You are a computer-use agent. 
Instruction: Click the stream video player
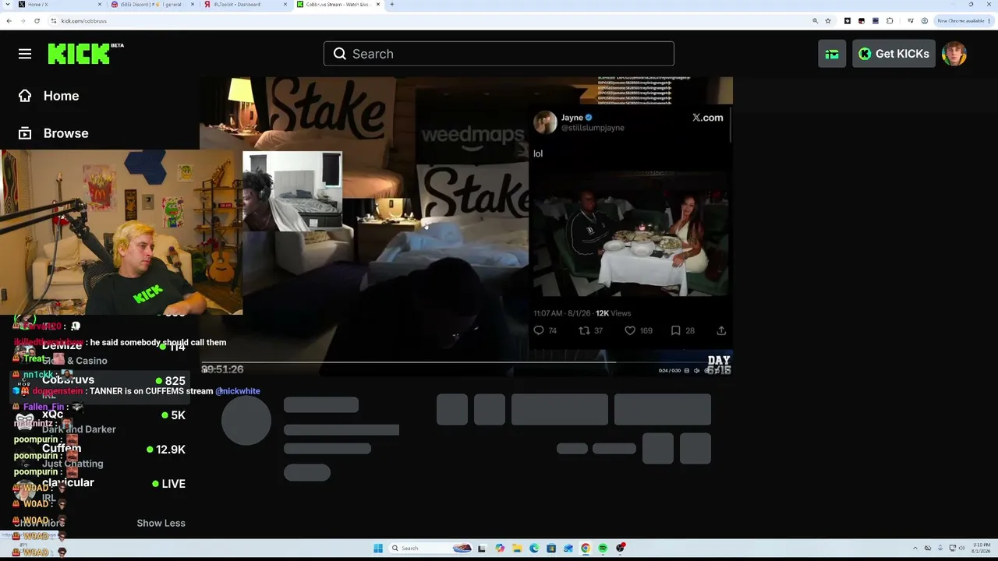(466, 226)
